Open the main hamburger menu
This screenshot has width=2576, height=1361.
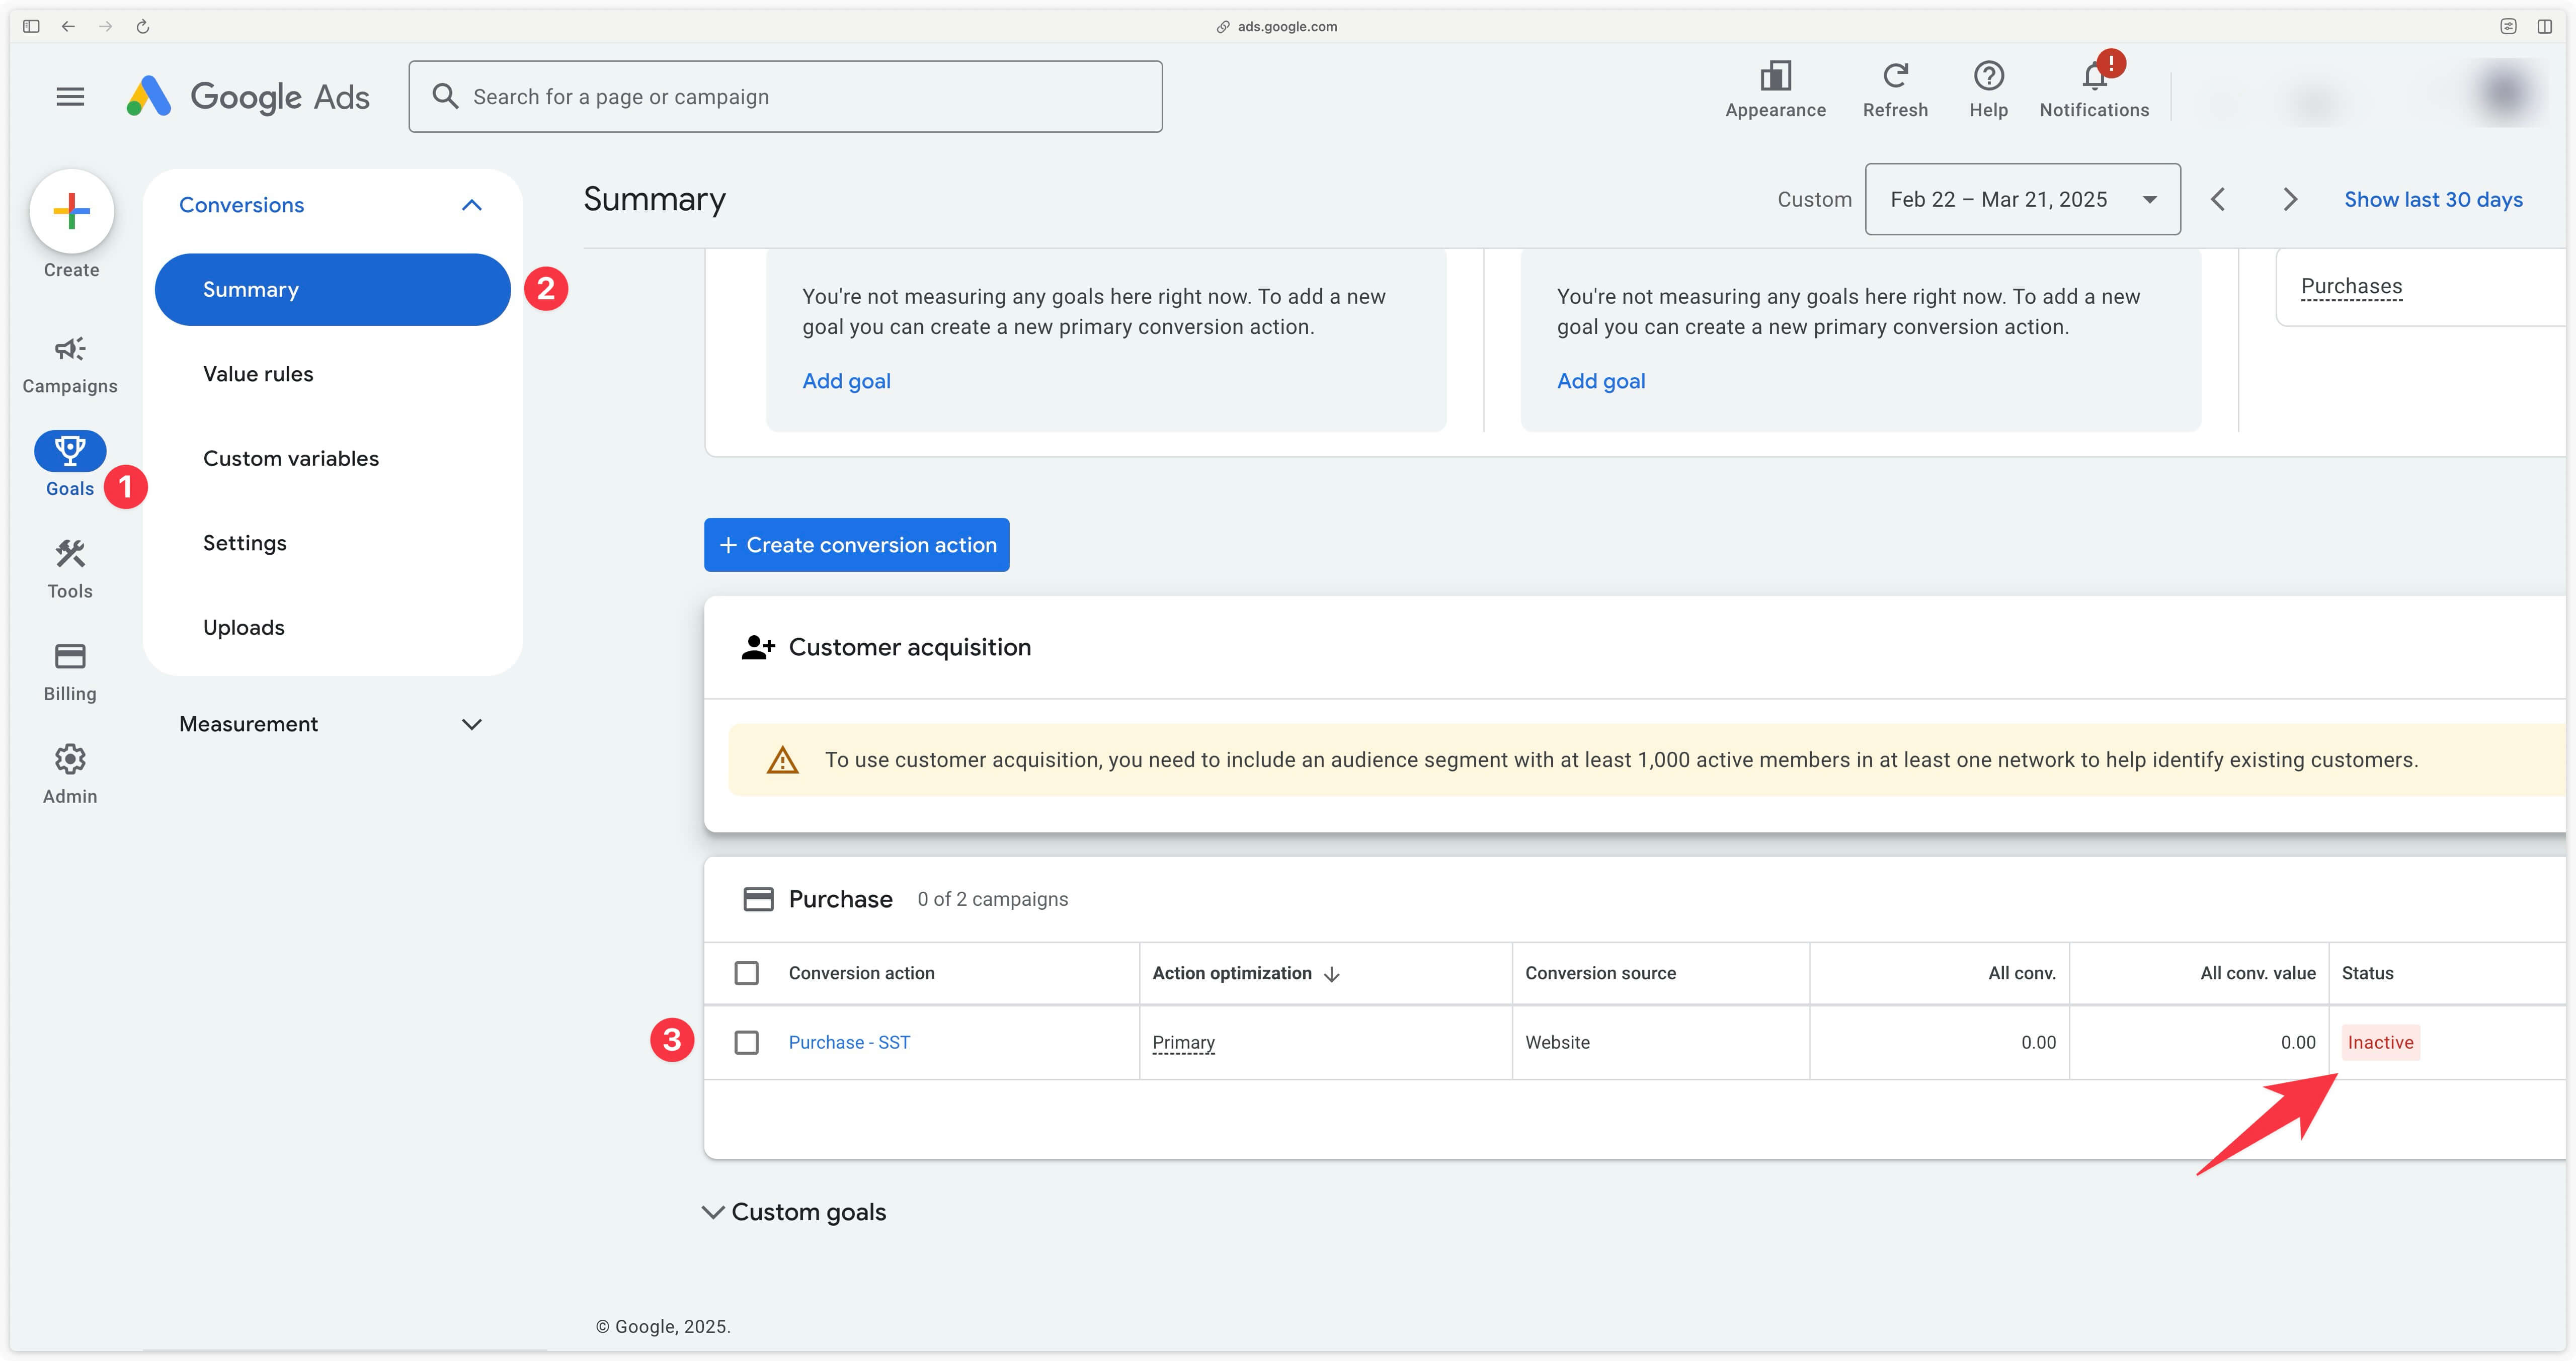point(70,97)
